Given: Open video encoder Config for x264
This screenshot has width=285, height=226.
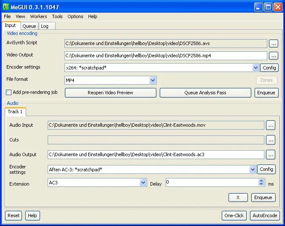Looking at the screenshot, I should click(x=269, y=68).
